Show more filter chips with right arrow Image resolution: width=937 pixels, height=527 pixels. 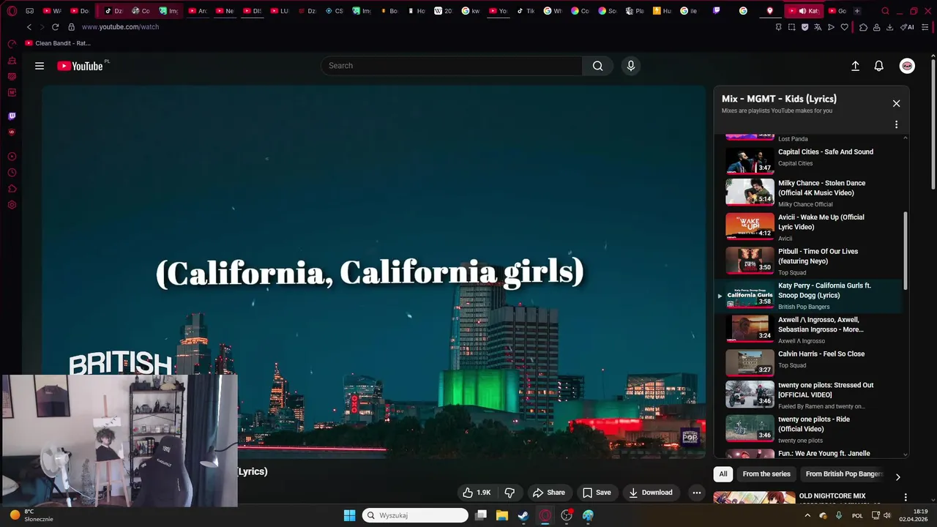[897, 477]
